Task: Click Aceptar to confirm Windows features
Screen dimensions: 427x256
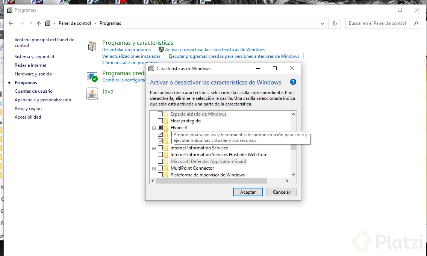Action: [248, 192]
